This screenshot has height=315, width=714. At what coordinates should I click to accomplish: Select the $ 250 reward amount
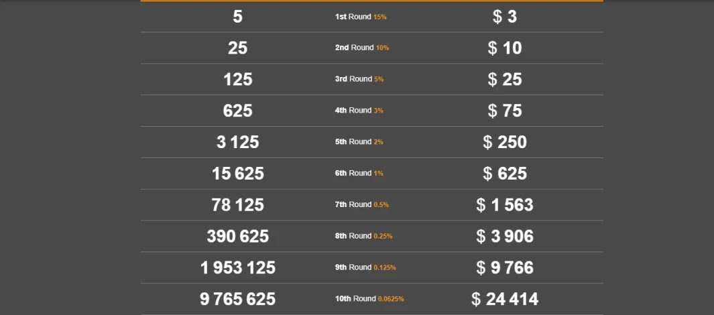pos(505,142)
